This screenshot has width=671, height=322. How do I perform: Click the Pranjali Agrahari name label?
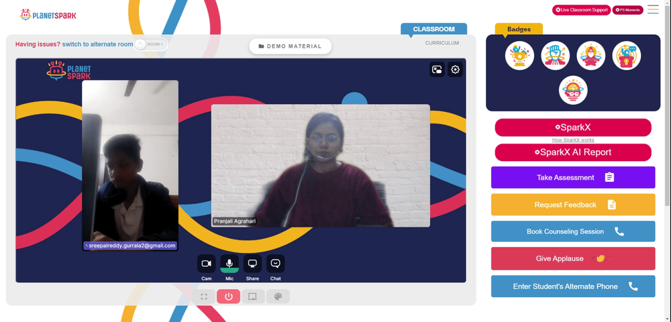[x=234, y=221]
